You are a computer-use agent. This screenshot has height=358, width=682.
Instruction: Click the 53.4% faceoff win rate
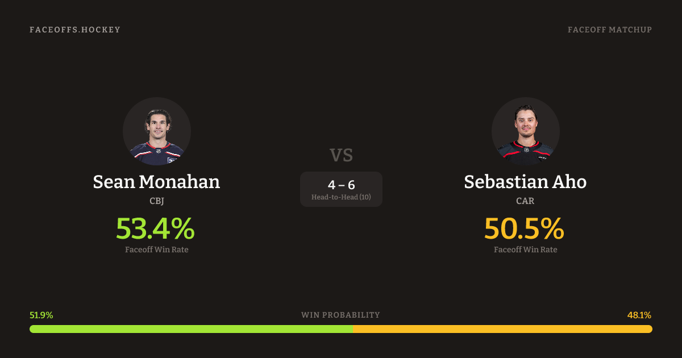pyautogui.click(x=155, y=228)
